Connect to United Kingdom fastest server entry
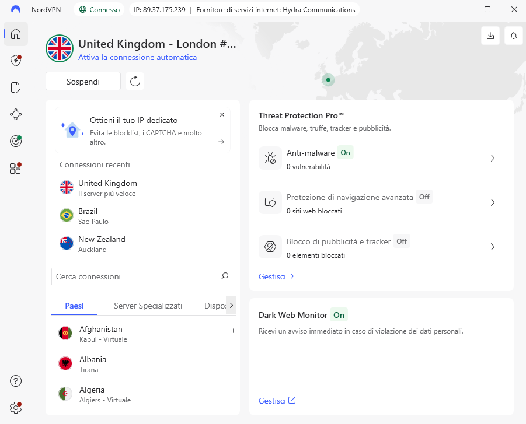The image size is (526, 424). point(142,188)
